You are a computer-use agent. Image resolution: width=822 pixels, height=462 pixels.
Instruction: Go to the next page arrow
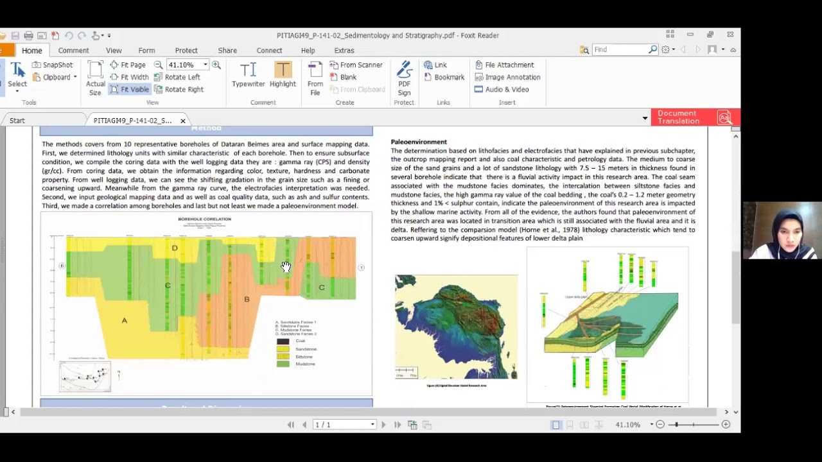(x=383, y=425)
